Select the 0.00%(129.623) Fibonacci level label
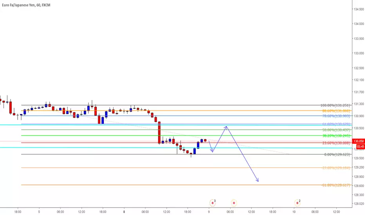Viewport: 365px width, 215px height. [337, 154]
